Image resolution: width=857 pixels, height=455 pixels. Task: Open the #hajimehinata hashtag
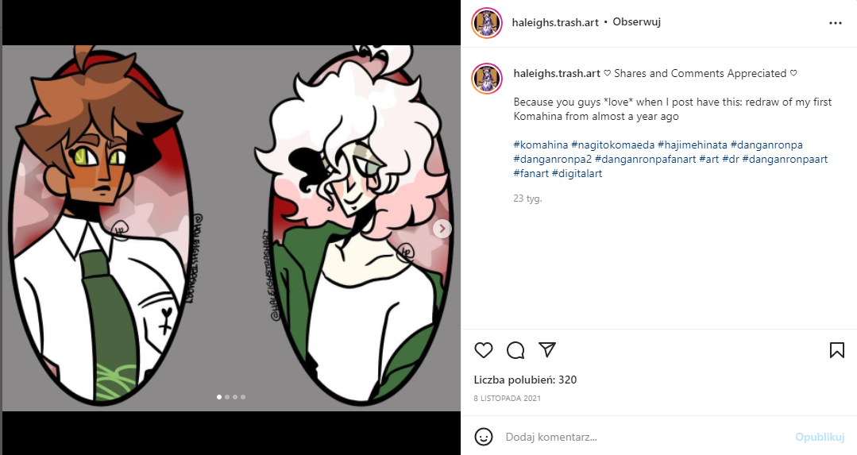pos(693,145)
